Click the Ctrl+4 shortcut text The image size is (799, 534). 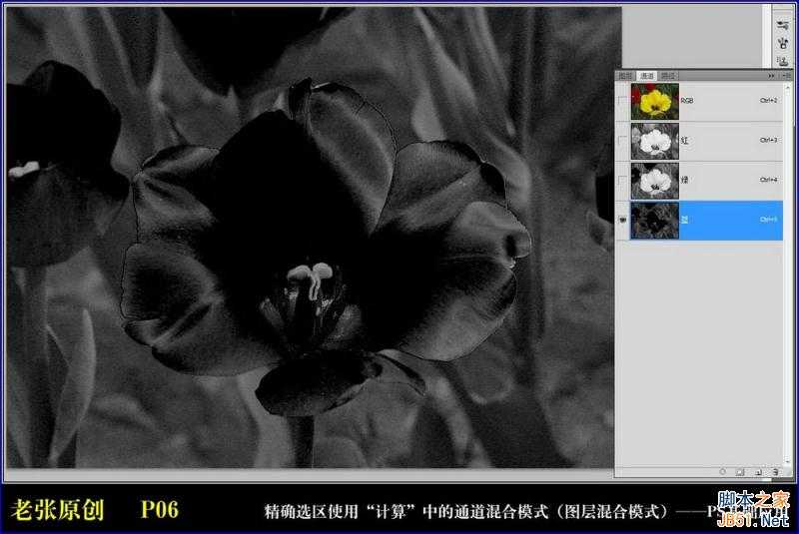tap(768, 180)
